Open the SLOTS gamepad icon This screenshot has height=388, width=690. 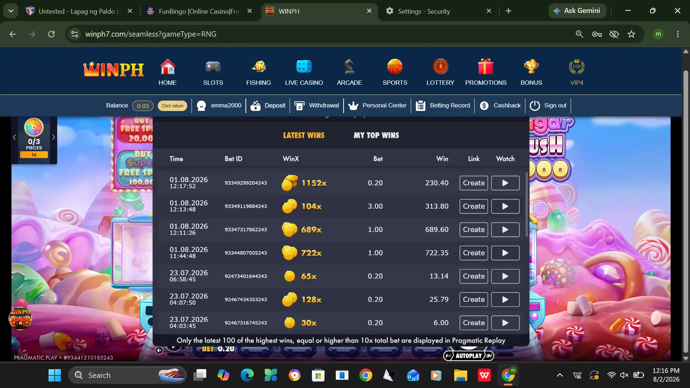coord(213,67)
